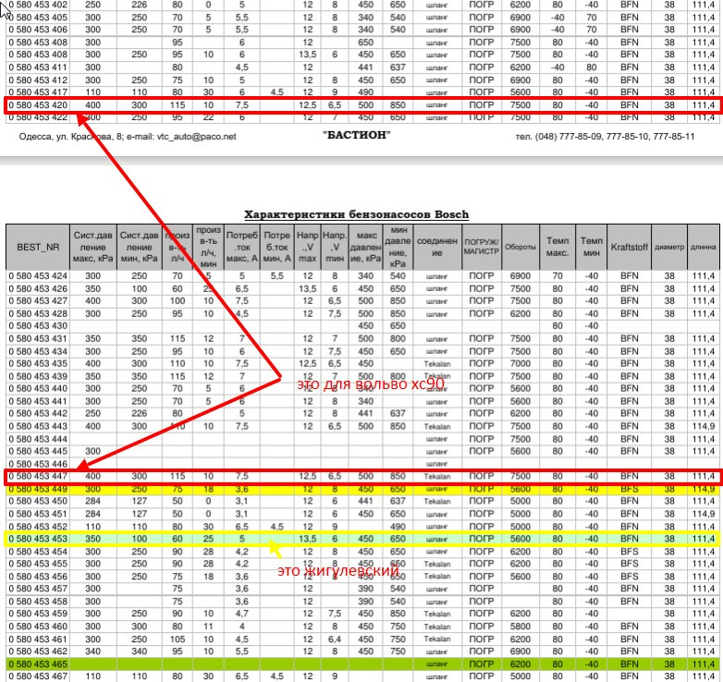Viewport: 723px width, 682px height.
Task: Select the 'соединение' column header
Action: pos(437,247)
